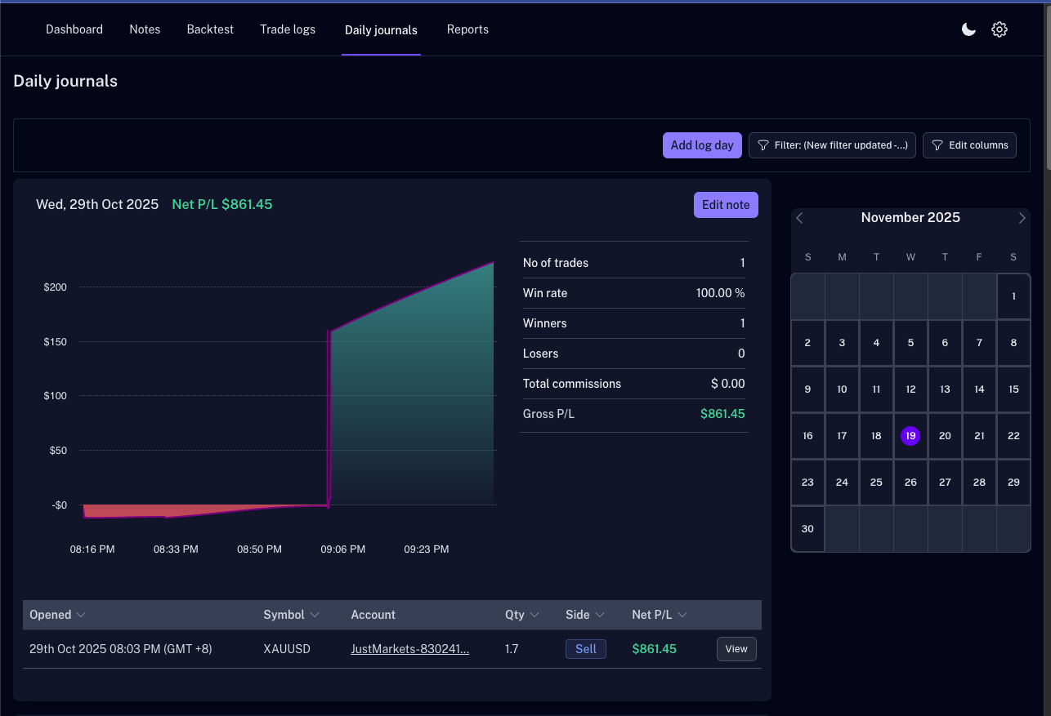Go to next month in calendar
1051x716 pixels.
tap(1022, 218)
